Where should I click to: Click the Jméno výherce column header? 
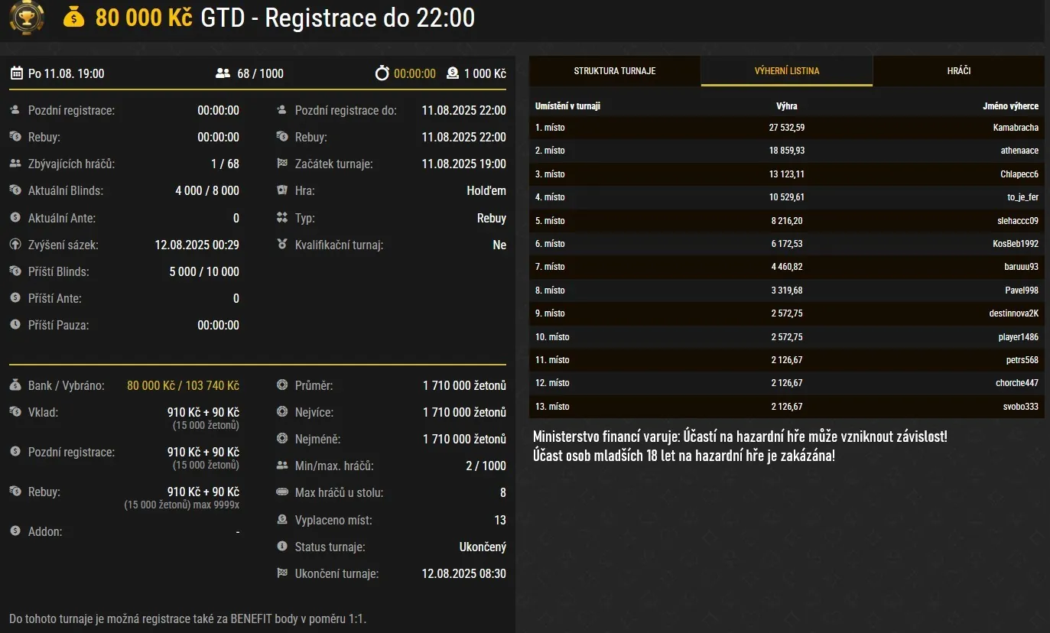(1010, 106)
